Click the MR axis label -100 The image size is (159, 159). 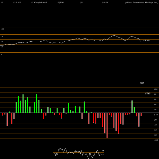(156, 140)
